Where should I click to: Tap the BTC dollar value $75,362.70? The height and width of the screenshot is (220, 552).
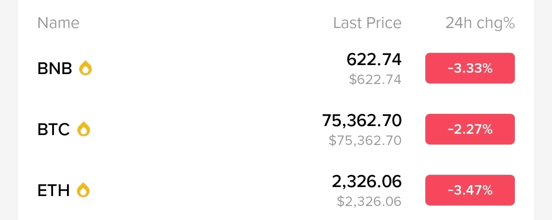[365, 140]
